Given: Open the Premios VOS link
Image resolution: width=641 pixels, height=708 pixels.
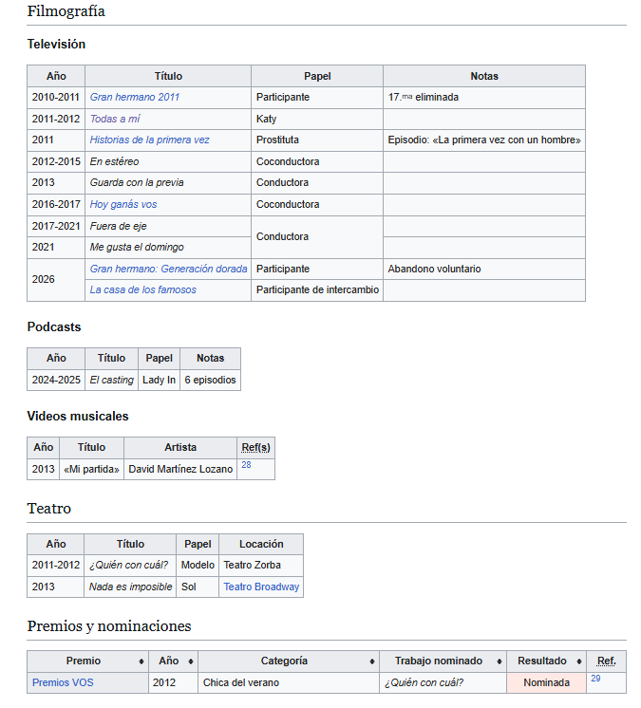Looking at the screenshot, I should click(x=63, y=682).
